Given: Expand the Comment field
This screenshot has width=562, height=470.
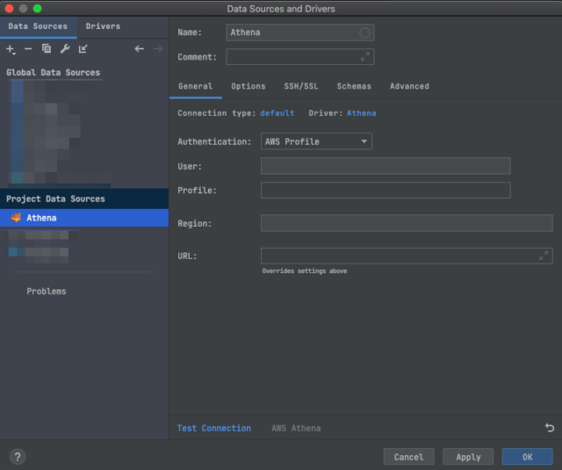Looking at the screenshot, I should point(365,56).
